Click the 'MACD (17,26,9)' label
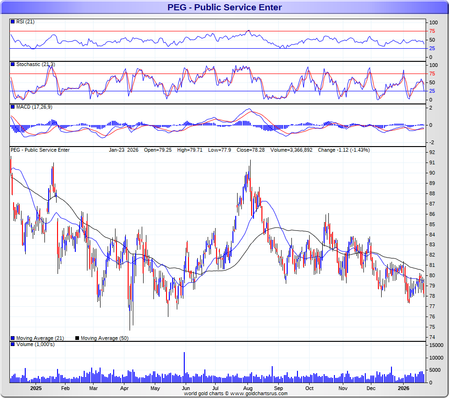Screen dimensions: 449x398 tap(34, 107)
